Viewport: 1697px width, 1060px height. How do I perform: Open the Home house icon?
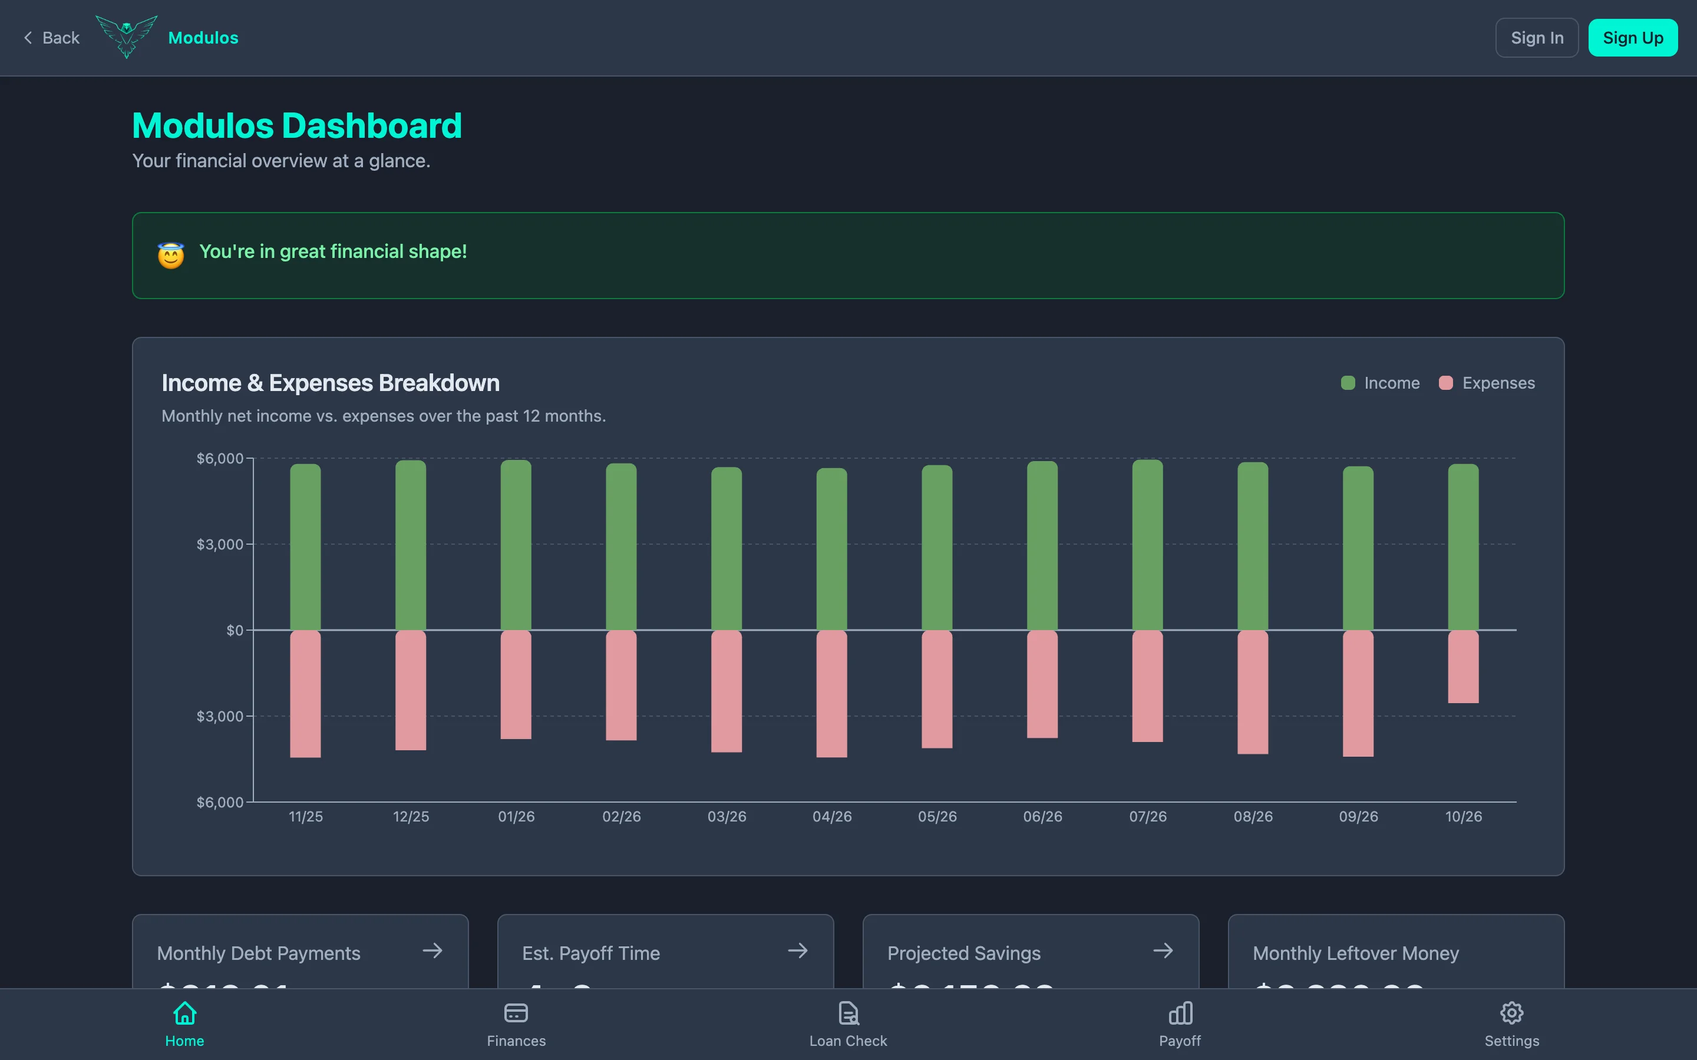[x=184, y=1012]
